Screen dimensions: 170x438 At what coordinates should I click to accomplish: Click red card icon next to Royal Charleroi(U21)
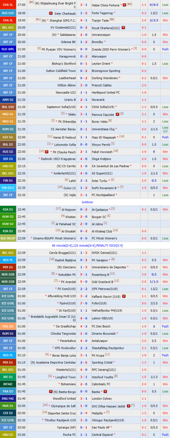pyautogui.click(x=123, y=28)
